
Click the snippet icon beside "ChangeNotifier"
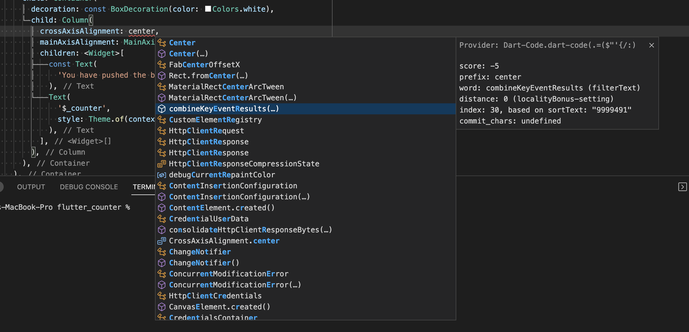point(162,252)
